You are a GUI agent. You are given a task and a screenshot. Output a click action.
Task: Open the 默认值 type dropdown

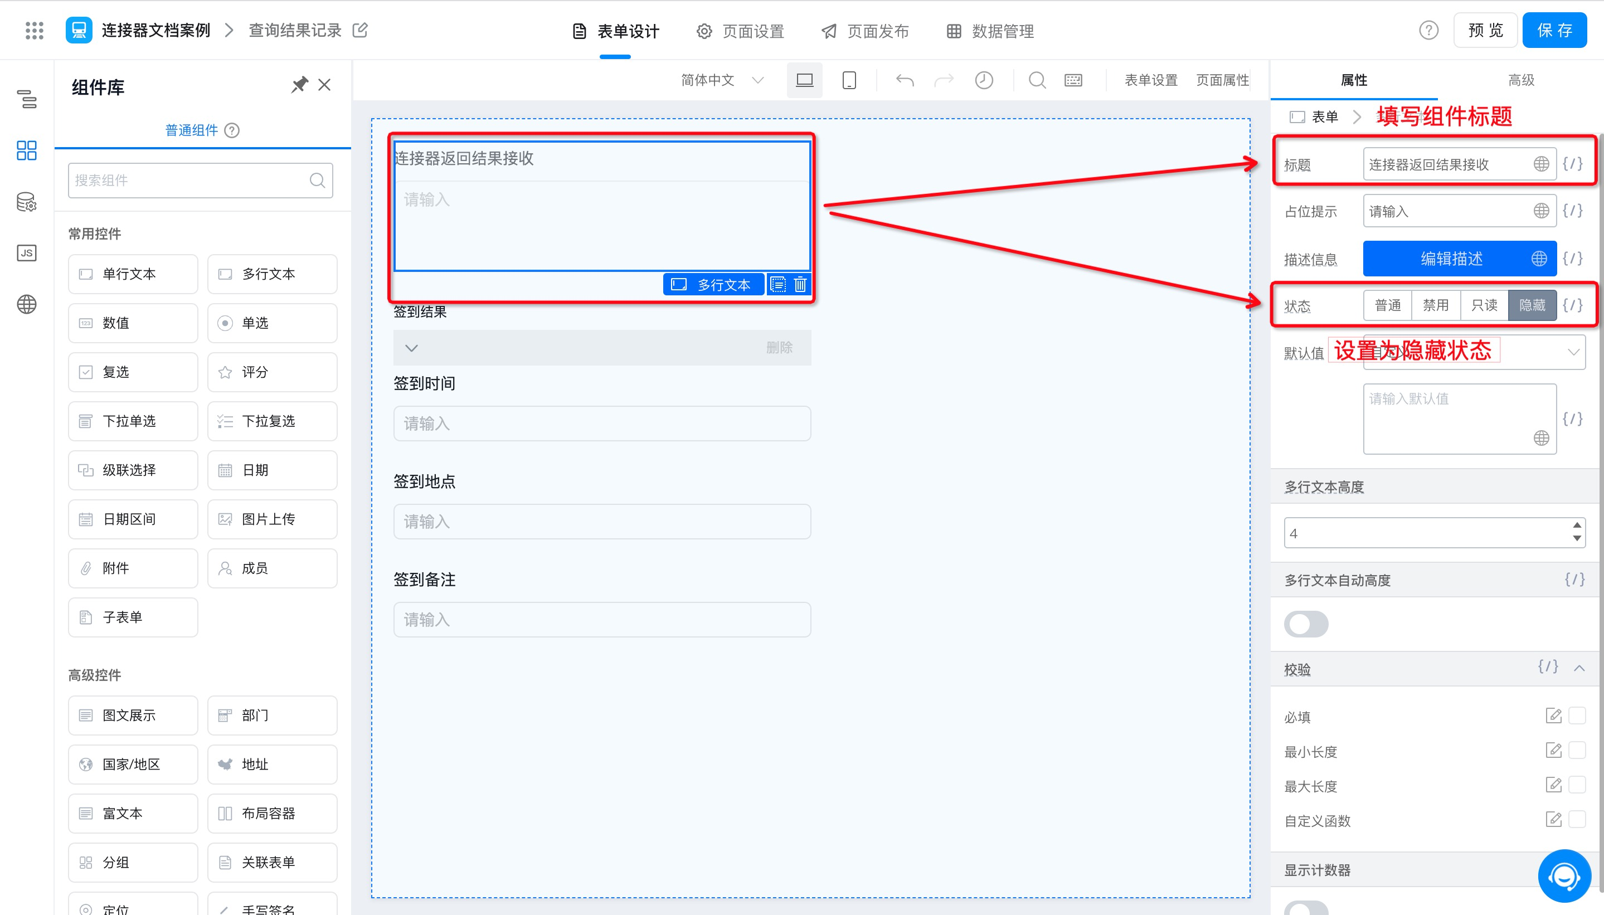coord(1474,352)
